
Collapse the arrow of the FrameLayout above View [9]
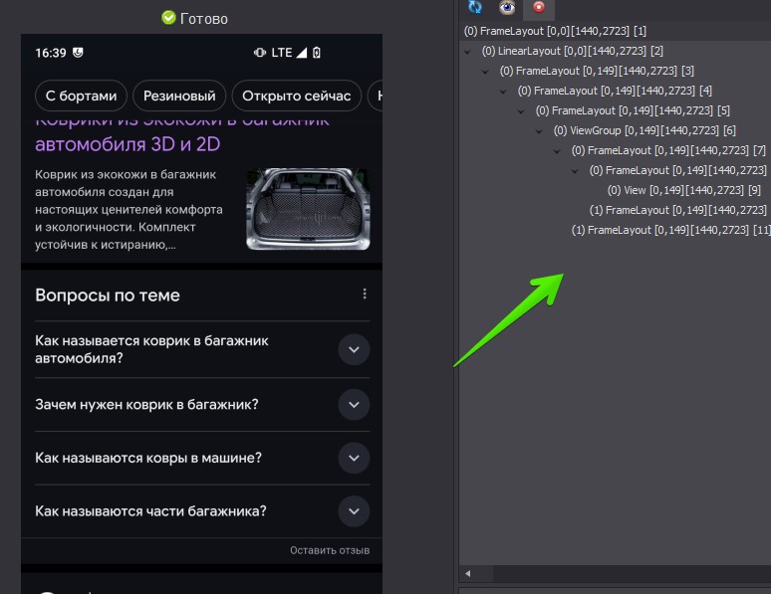point(575,171)
